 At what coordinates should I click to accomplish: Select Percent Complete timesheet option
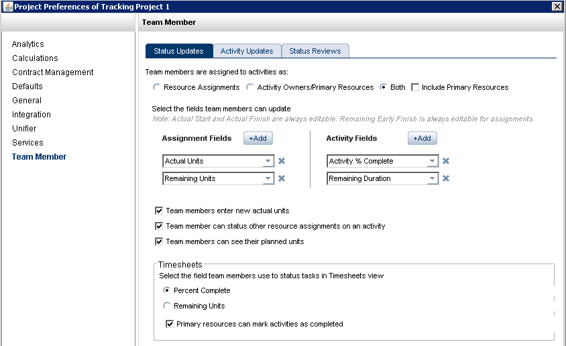pyautogui.click(x=166, y=290)
